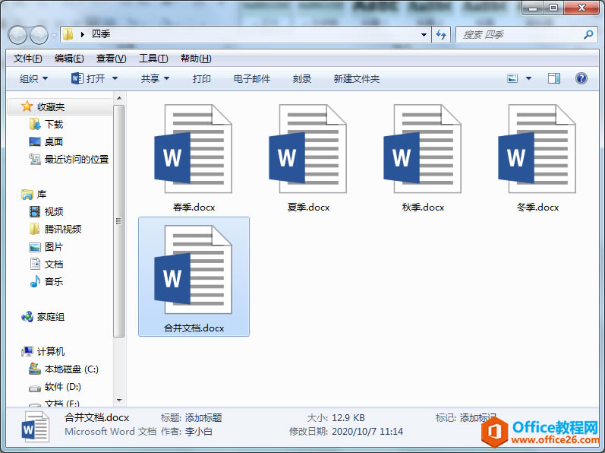This screenshot has width=605, height=453.
Task: Select 音乐 library in the sidebar
Action: 54,281
